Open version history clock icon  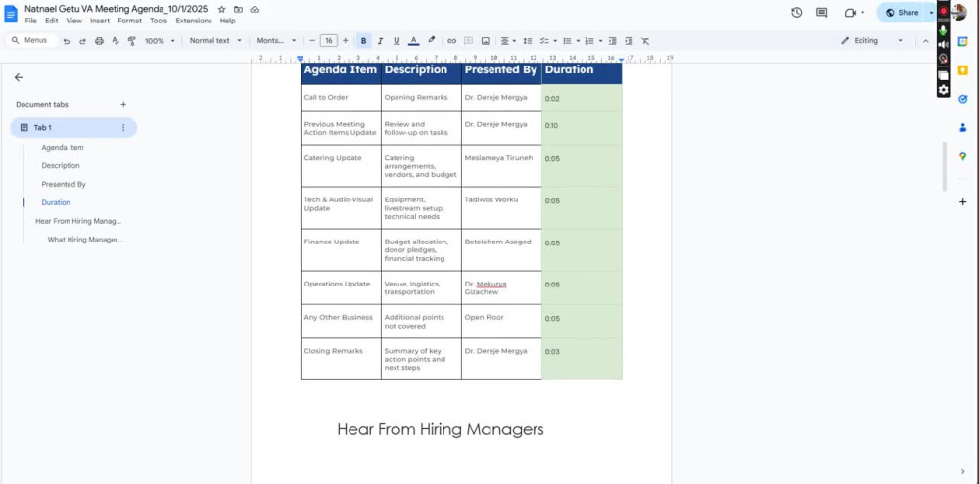pos(796,13)
